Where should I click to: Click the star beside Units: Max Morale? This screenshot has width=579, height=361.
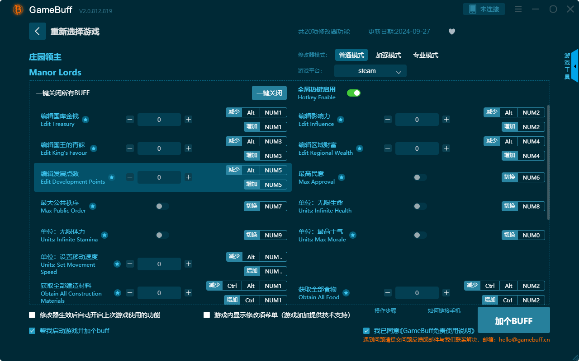(x=353, y=235)
